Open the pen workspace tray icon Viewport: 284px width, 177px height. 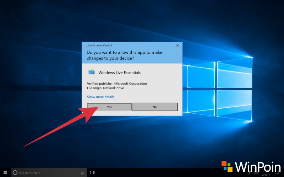click(250, 173)
